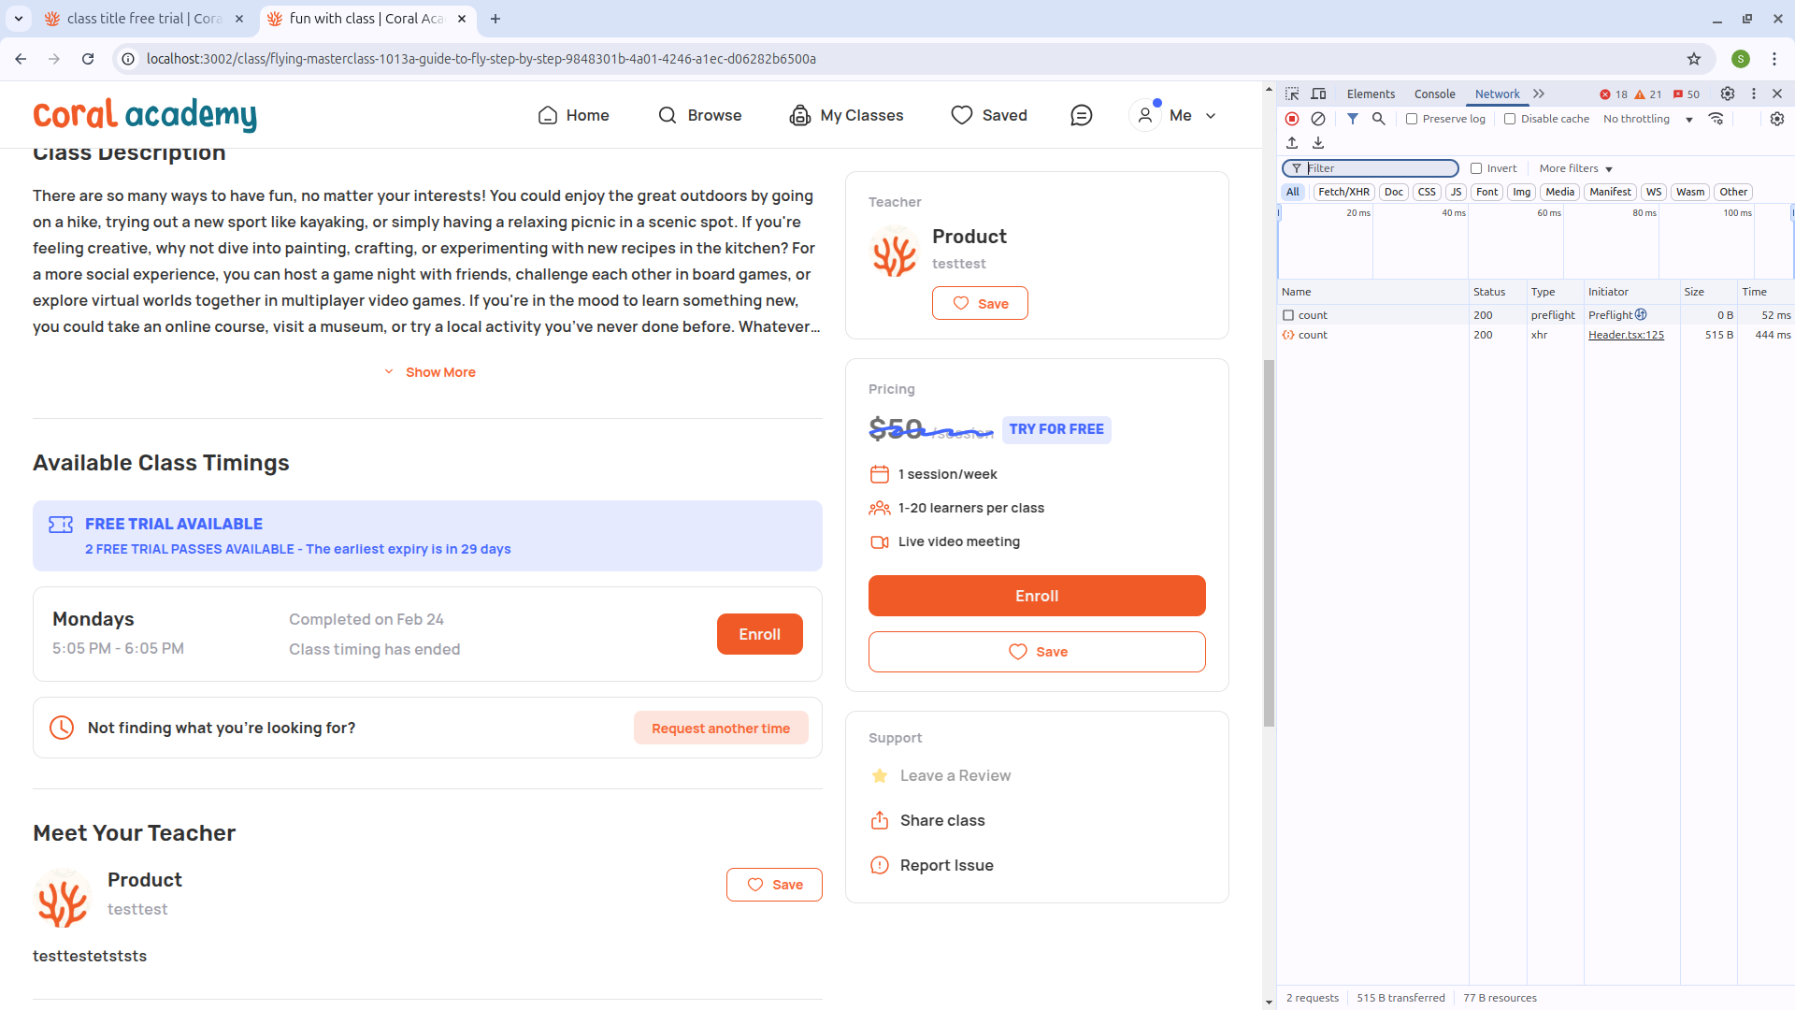Click the export HAR download icon
Image resolution: width=1795 pixels, height=1010 pixels.
1318,143
